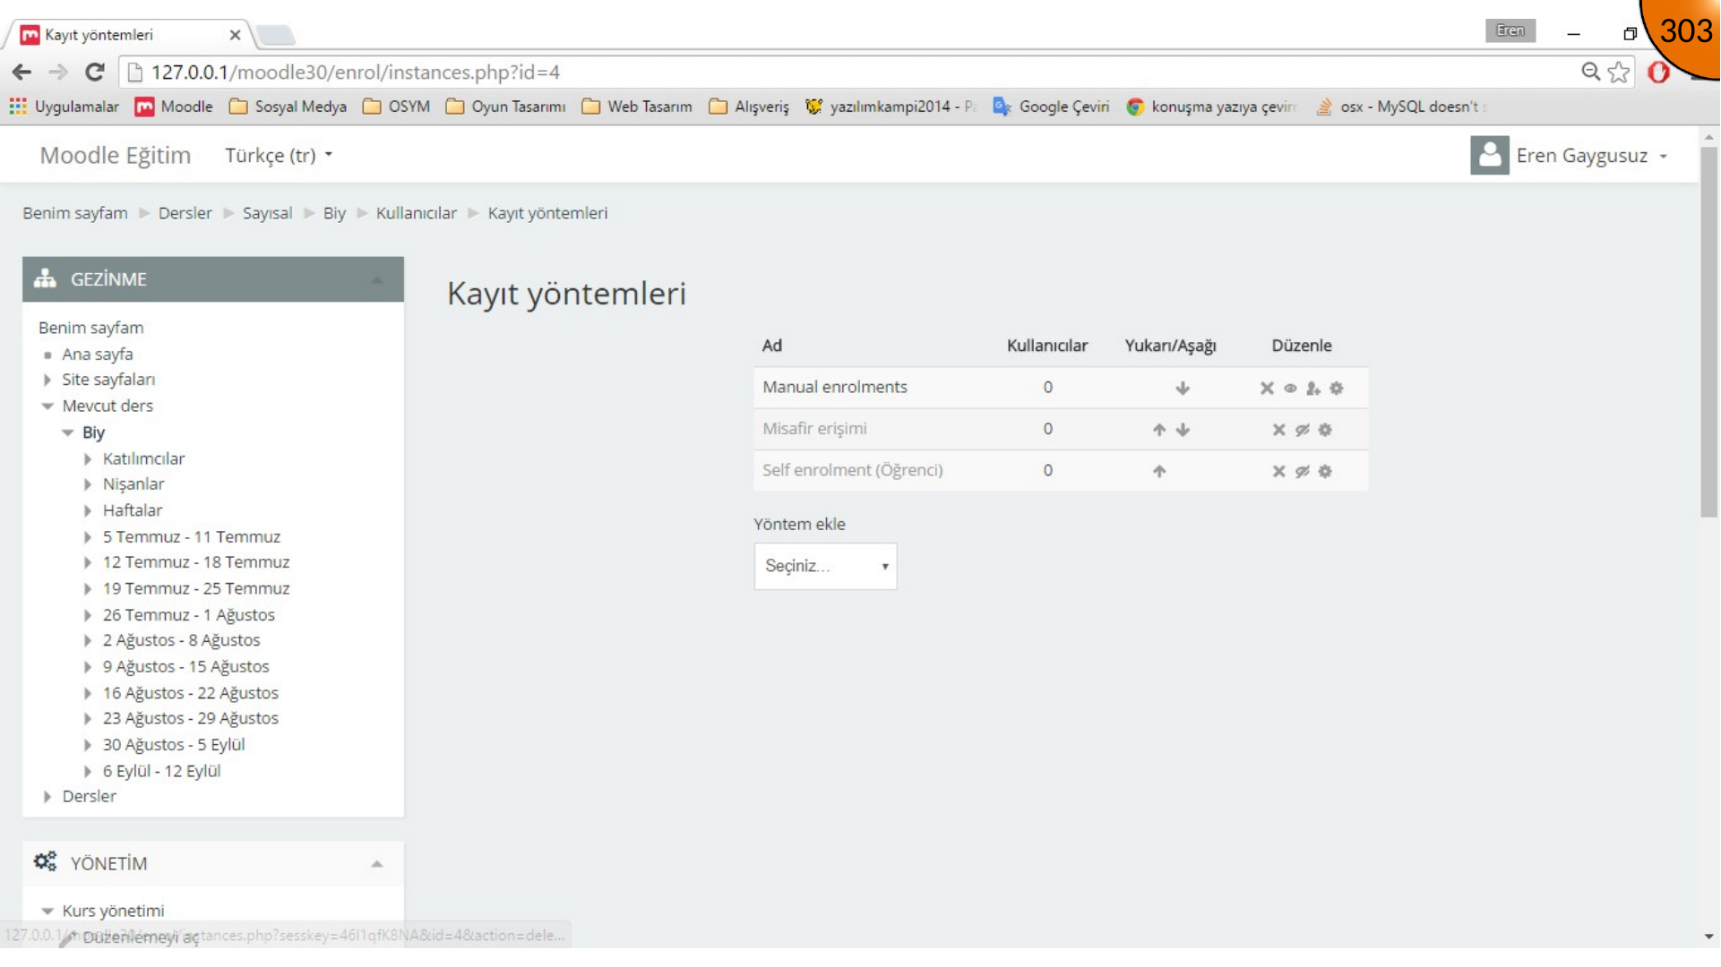Open 30 Ağustos - 5 Eylül section
Screen dimensions: 1721x967
click(174, 745)
